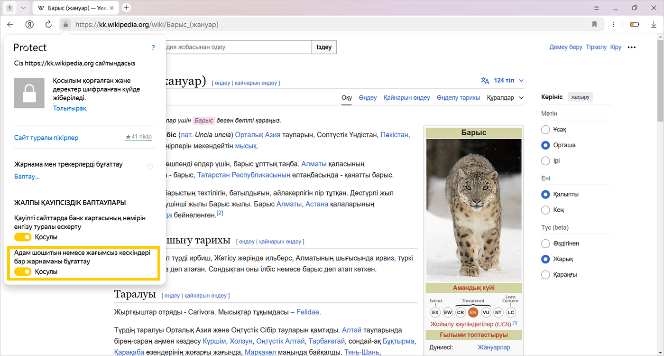664x356 pixels.
Task: Select the Кең width radio option
Action: (x=545, y=210)
